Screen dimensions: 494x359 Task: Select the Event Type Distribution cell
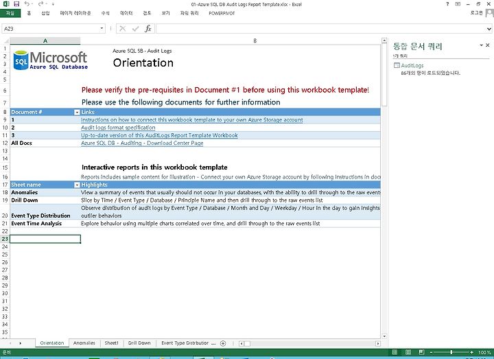[x=45, y=212]
